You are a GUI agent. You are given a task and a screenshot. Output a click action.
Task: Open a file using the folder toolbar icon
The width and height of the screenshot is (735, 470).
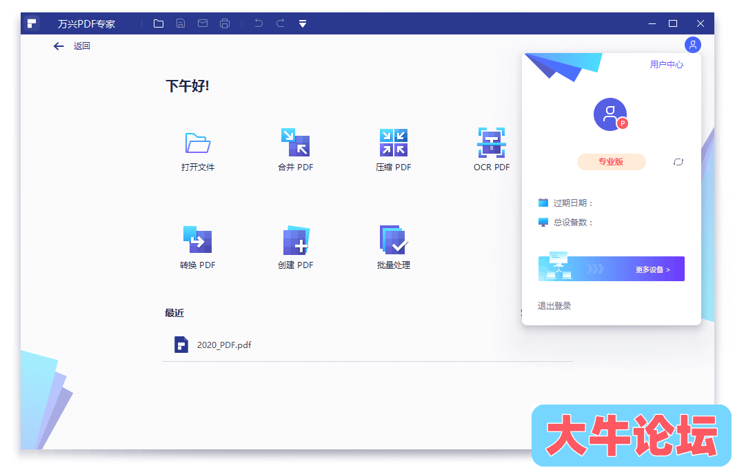pyautogui.click(x=159, y=23)
